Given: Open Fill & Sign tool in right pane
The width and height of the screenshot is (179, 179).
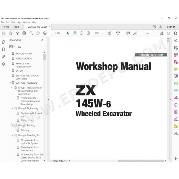Looking at the screenshot, I should [176, 119].
